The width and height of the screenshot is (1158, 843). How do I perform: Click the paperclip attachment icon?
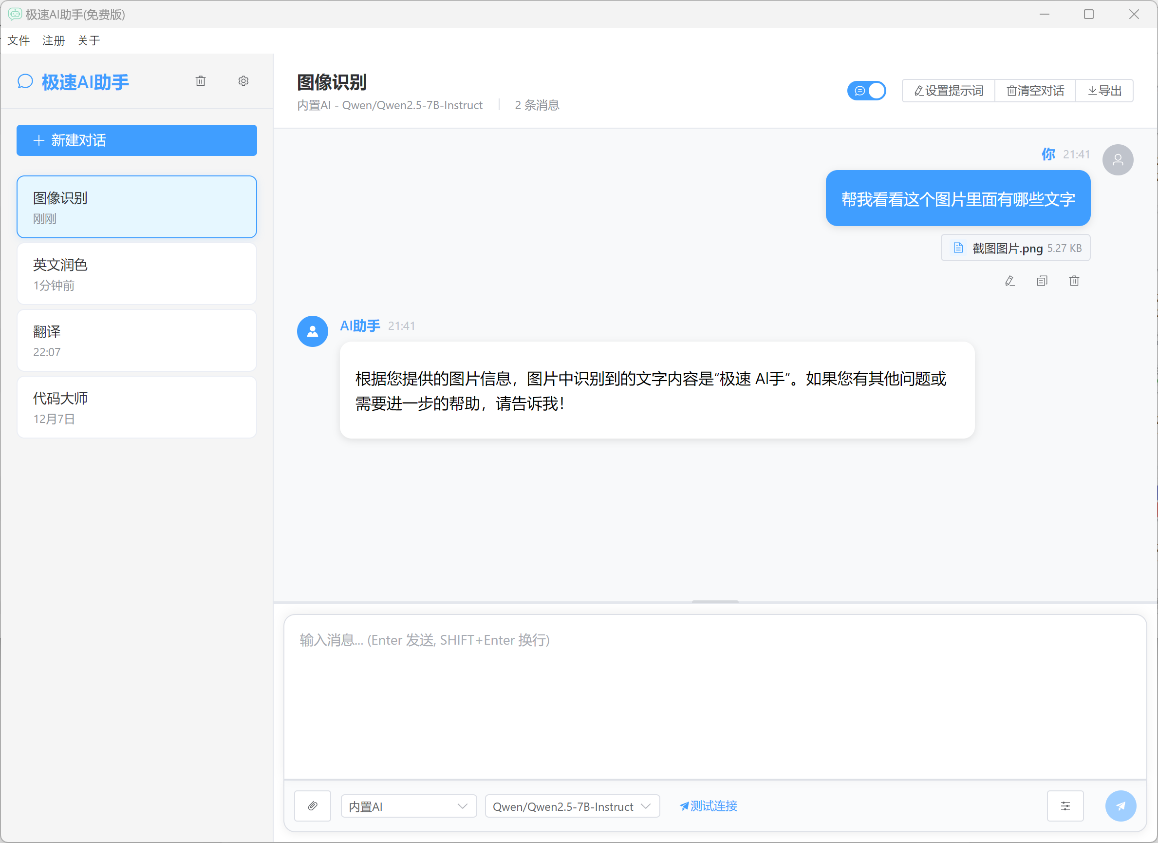[x=313, y=805]
